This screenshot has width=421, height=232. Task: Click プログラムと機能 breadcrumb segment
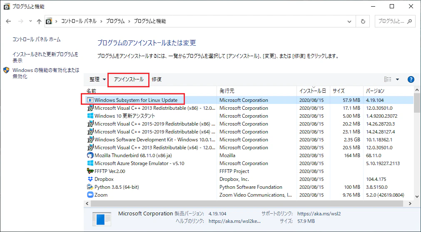click(150, 21)
